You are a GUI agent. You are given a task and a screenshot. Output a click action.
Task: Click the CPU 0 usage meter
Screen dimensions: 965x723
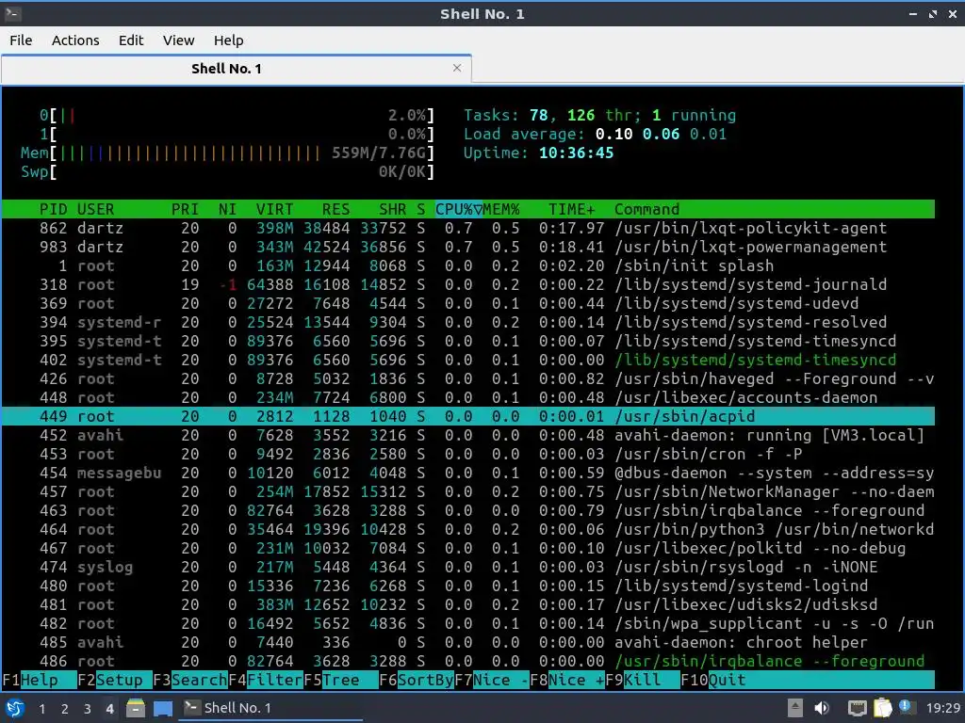[237, 115]
